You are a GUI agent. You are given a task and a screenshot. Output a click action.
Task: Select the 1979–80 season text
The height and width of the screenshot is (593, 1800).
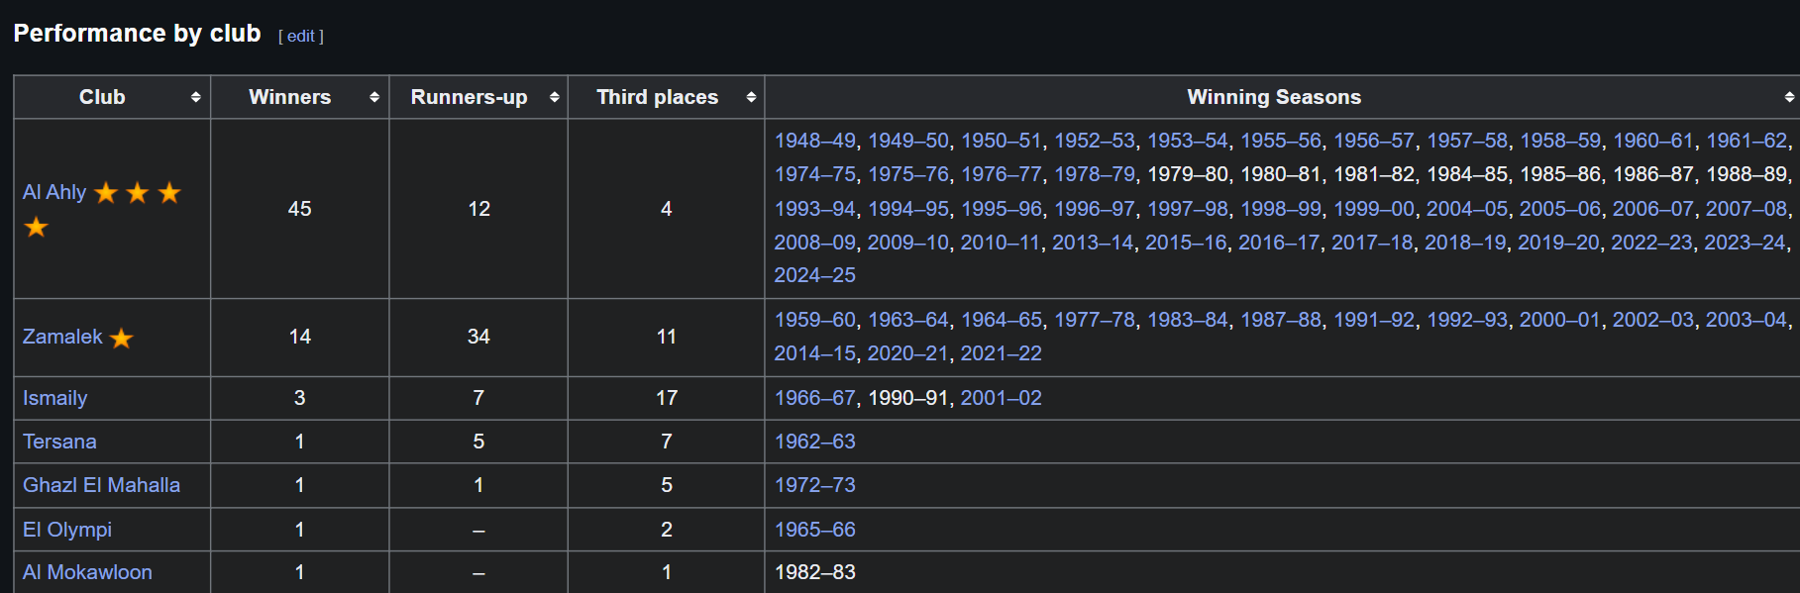coord(1188,174)
